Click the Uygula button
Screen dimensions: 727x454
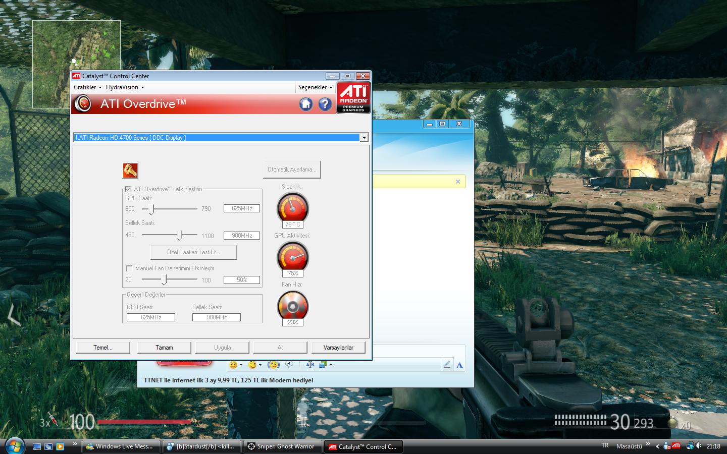click(222, 348)
